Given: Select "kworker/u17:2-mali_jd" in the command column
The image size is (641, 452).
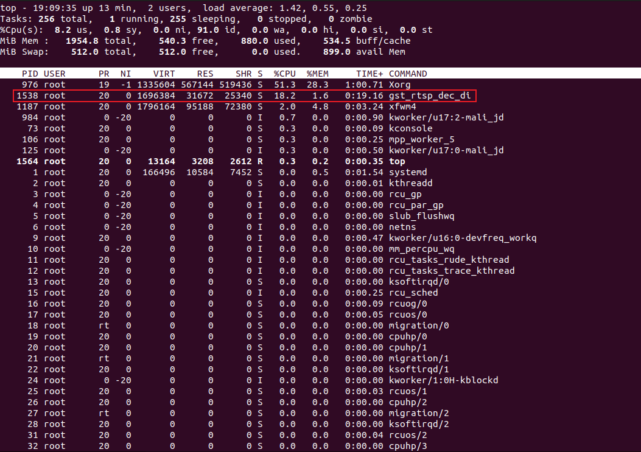Looking at the screenshot, I should (446, 117).
